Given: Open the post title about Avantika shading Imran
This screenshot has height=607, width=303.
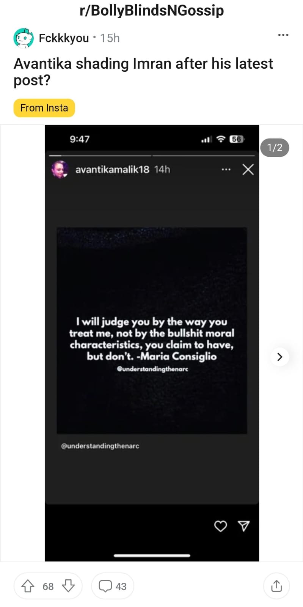Looking at the screenshot, I should click(x=143, y=72).
